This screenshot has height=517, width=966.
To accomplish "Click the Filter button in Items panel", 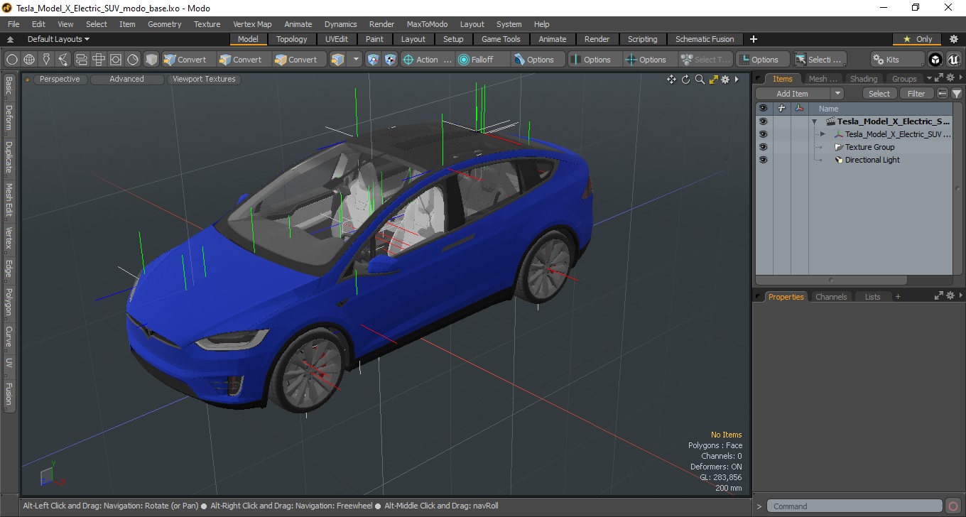I will 917,94.
